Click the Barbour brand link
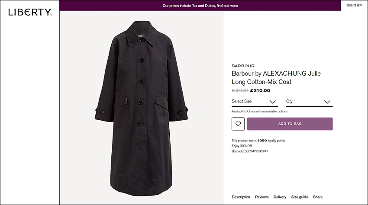The height and width of the screenshot is (205, 368). 243,66
